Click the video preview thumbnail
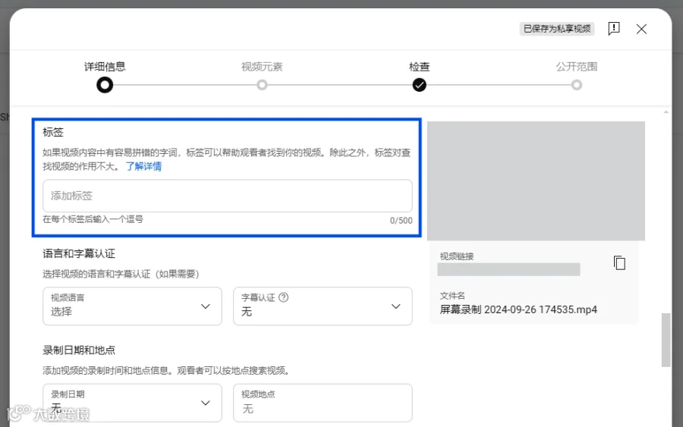 click(536, 181)
